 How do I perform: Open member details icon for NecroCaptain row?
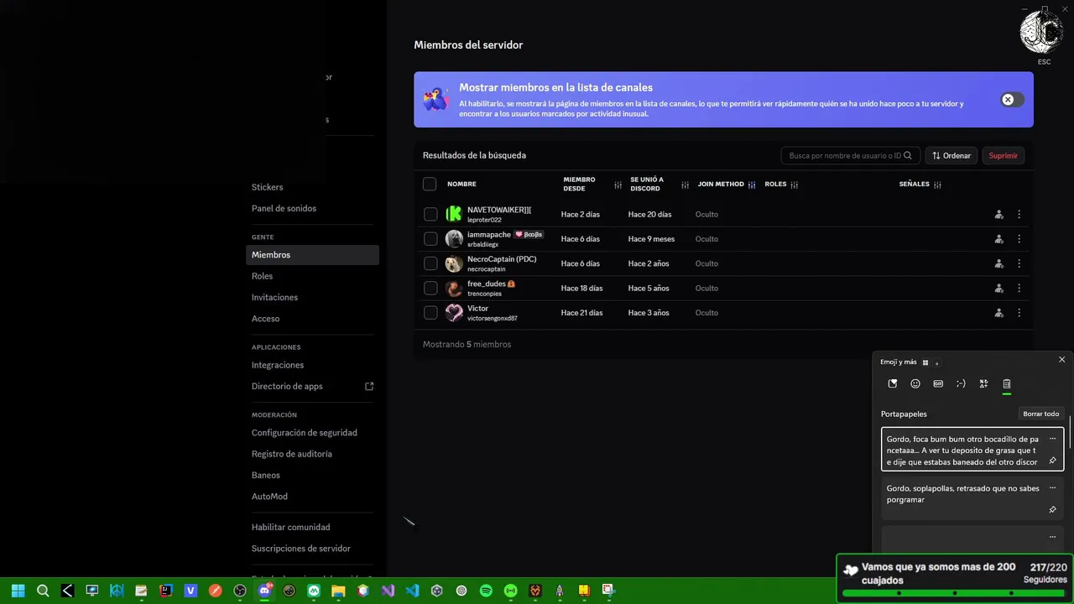pyautogui.click(x=998, y=263)
